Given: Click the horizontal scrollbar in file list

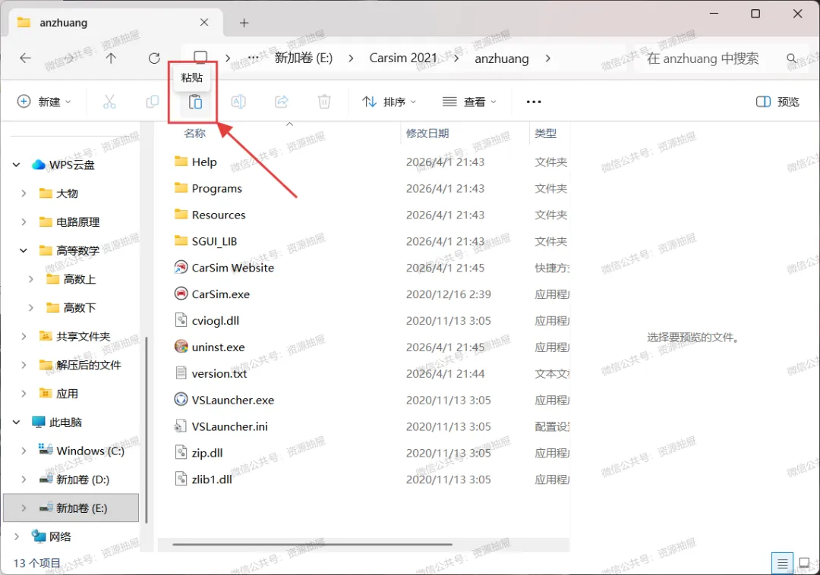Looking at the screenshot, I should (312, 544).
